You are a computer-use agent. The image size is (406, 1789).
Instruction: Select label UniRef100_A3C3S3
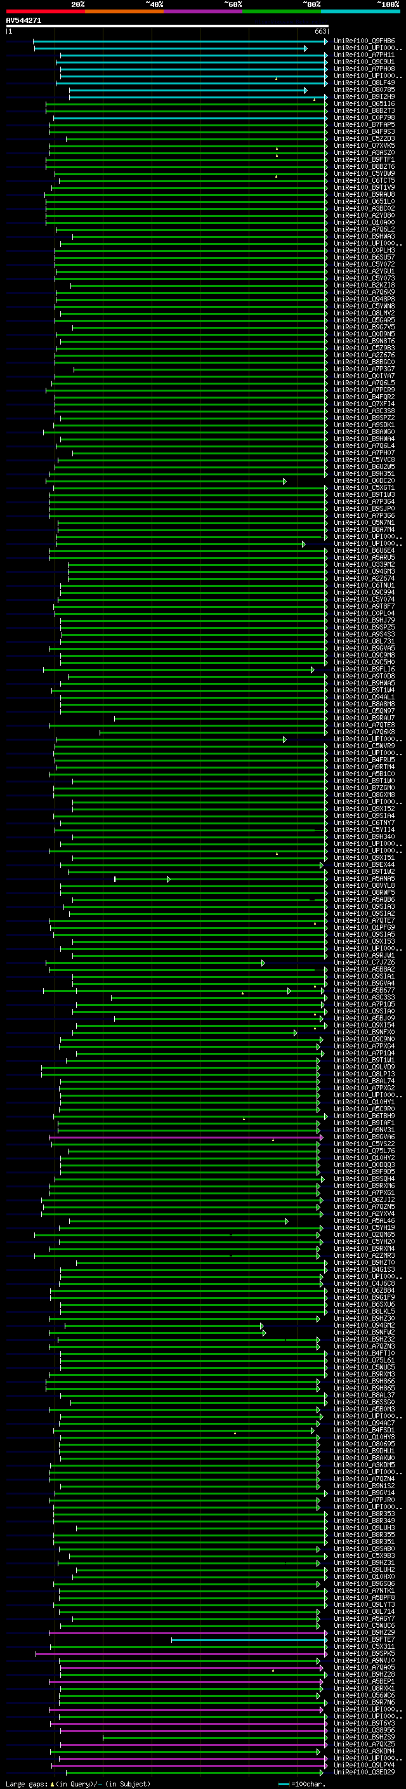pos(364,997)
